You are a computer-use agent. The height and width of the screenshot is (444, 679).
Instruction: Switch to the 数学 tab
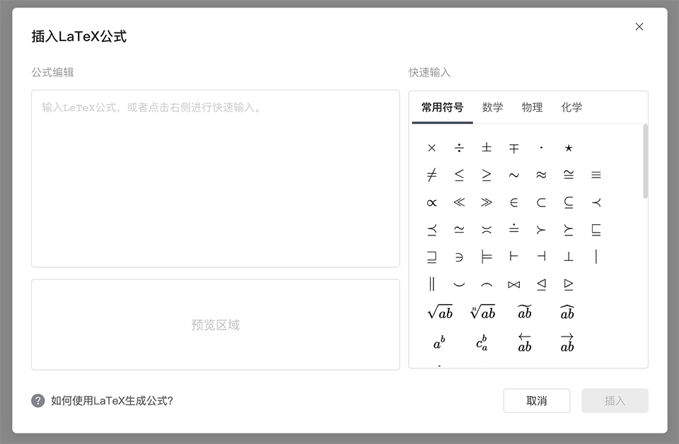point(492,107)
